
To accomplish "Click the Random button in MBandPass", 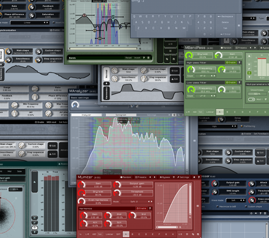I will pyautogui.click(x=226, y=48).
